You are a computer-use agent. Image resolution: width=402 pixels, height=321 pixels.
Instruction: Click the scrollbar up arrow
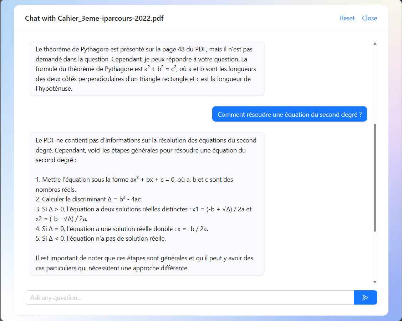(x=375, y=44)
